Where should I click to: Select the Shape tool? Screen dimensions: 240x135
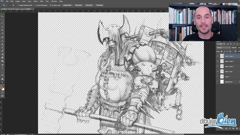click(2, 75)
